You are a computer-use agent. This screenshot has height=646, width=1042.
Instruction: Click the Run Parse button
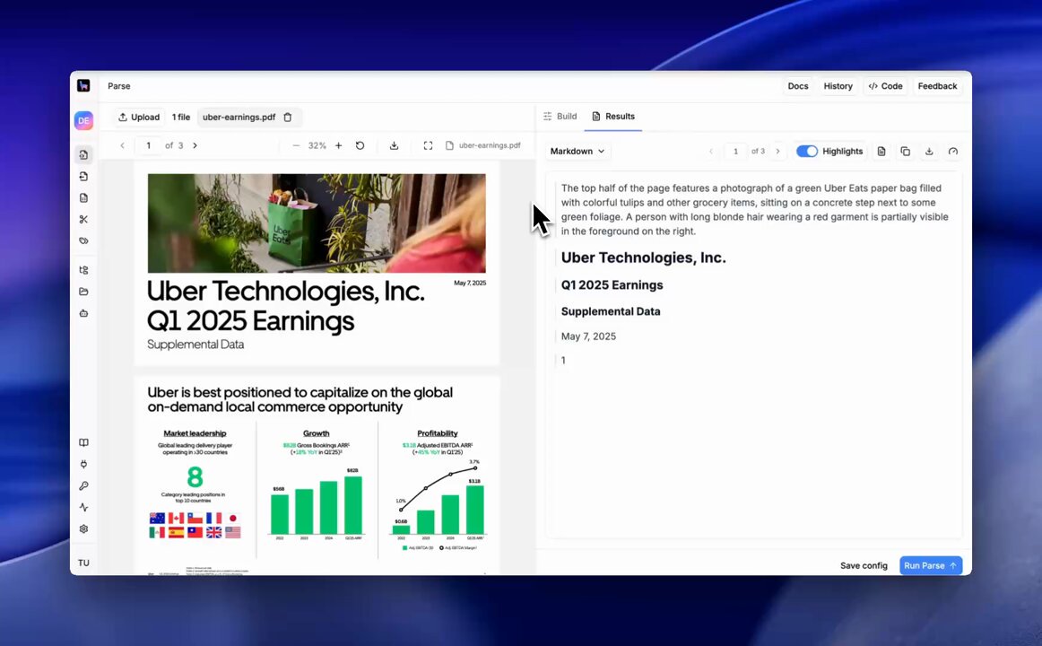coord(930,566)
